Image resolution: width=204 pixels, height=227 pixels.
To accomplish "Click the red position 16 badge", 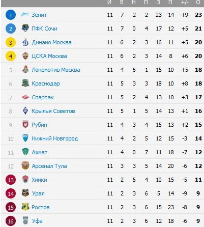I will [11, 221].
